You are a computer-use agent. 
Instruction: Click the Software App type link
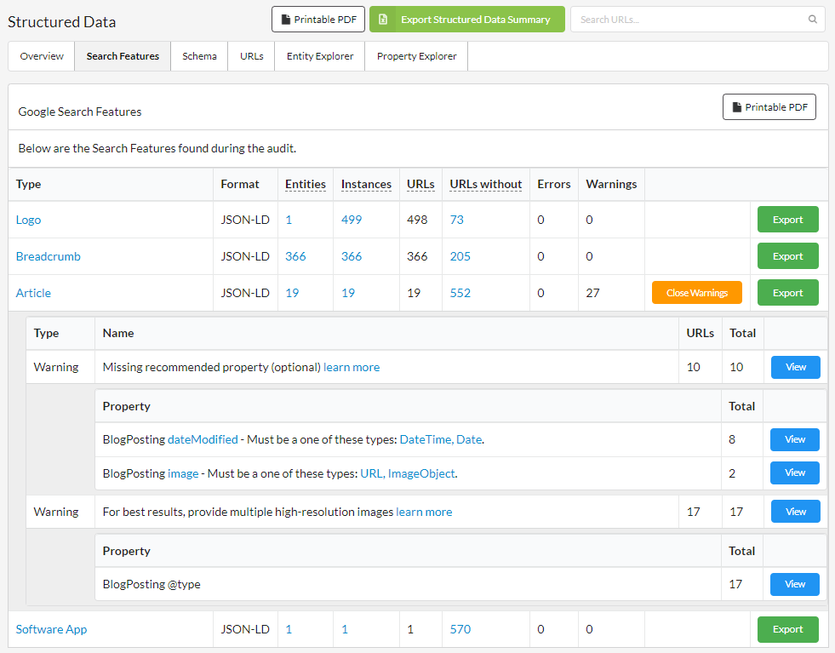click(x=51, y=629)
